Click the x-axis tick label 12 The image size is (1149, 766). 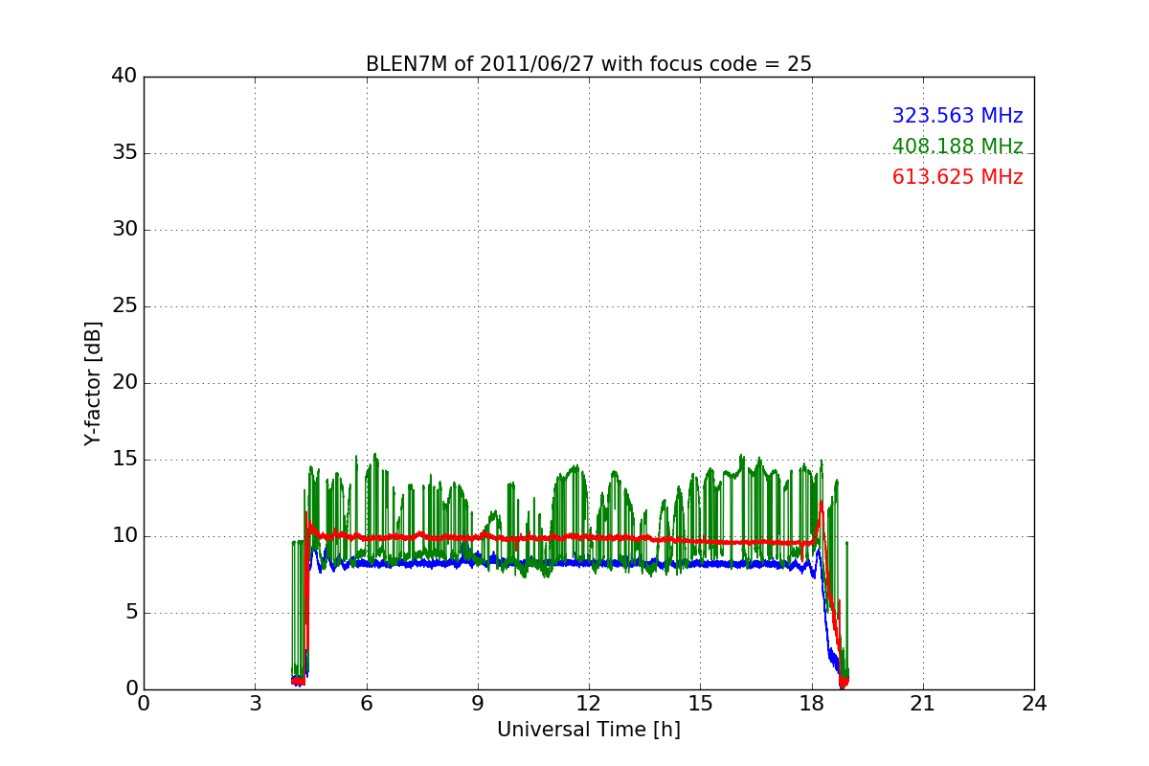click(589, 703)
